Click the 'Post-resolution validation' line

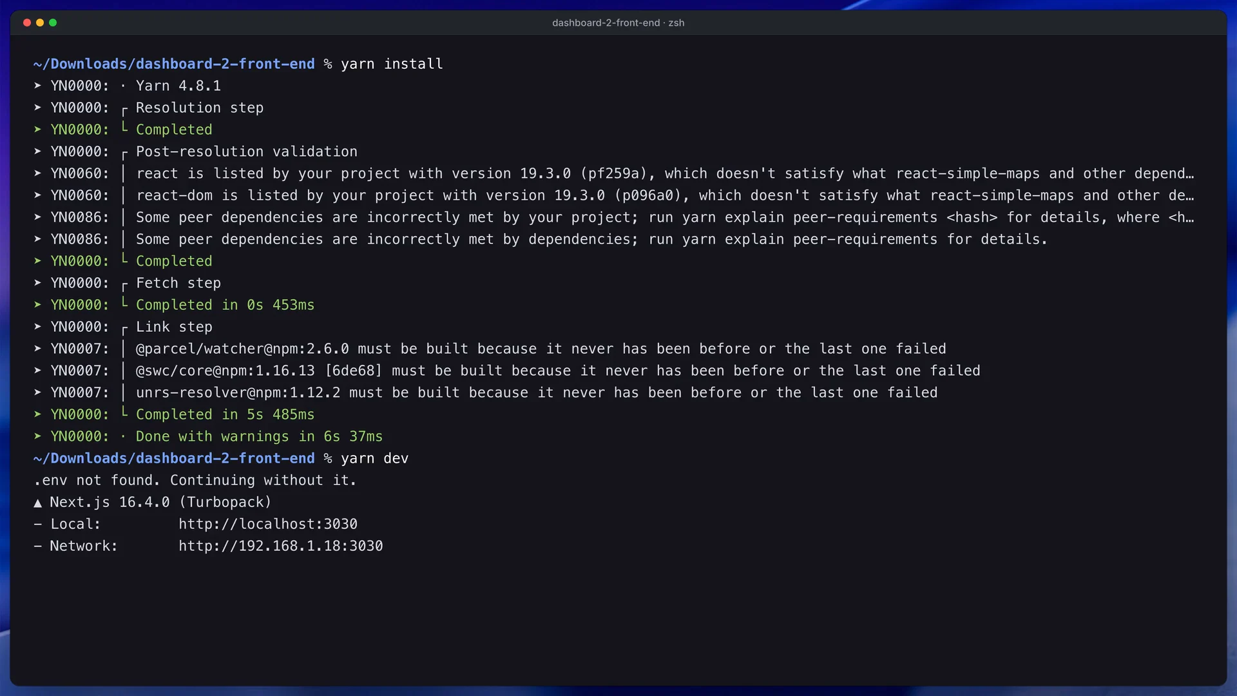click(247, 151)
